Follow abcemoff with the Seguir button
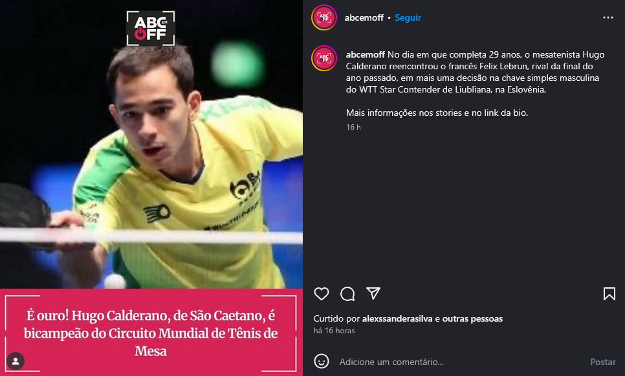 [x=408, y=17]
